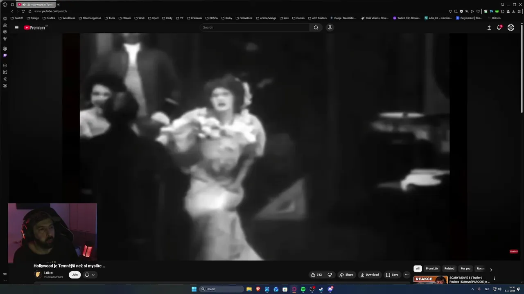The width and height of the screenshot is (524, 294).
Task: Show hidden system tray icons chevron
Action: point(472,289)
